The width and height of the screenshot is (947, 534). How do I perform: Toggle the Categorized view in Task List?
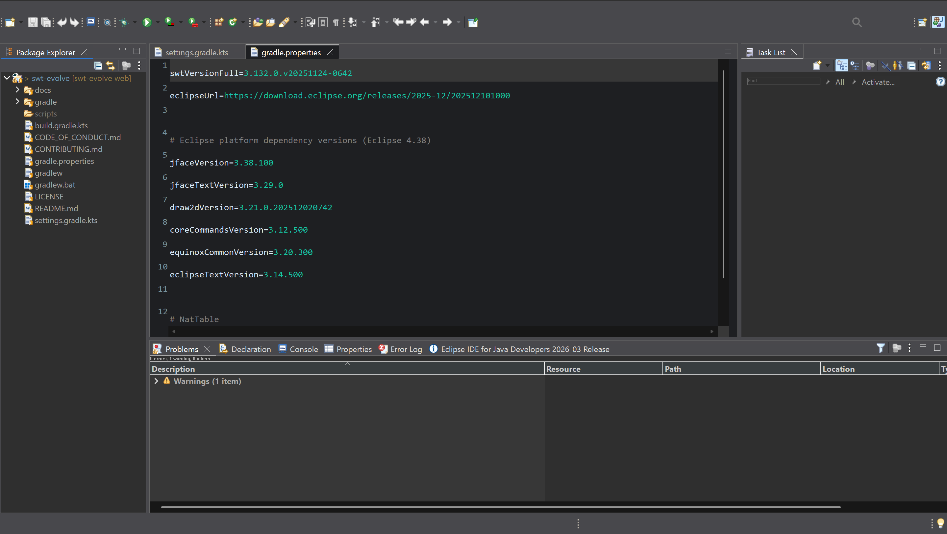(x=842, y=66)
